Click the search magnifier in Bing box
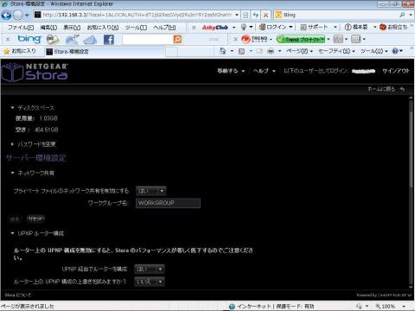 402,15
